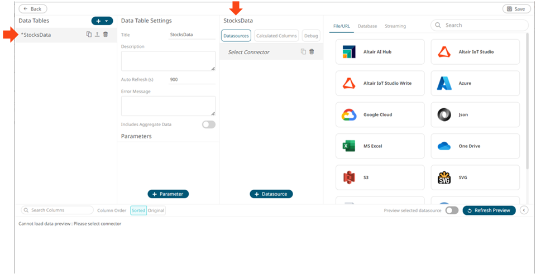Screen dimensions: 536x274
Task: Click the Search Columns input field
Action: [x=58, y=210]
